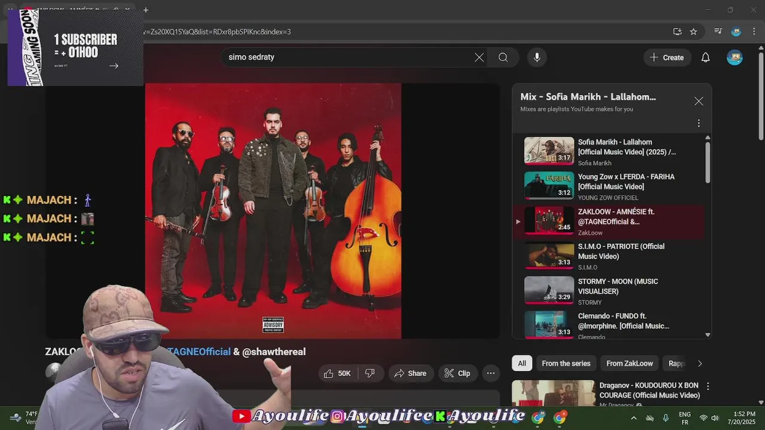Open Clemando - FUNDO video thumbnail
Screen dimensions: 765x430
click(549, 324)
